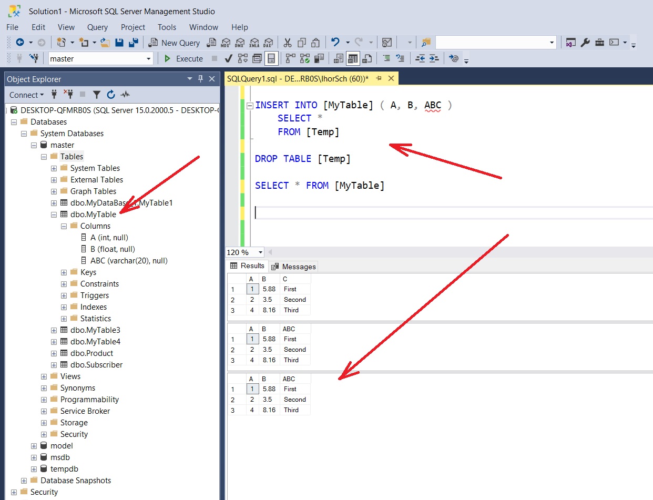
Task: Close the SQLQuery1.sql tab
Action: pyautogui.click(x=391, y=78)
